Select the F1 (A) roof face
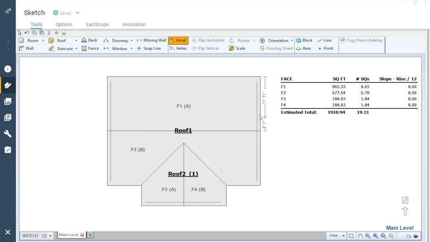The width and height of the screenshot is (430, 242). coord(184,106)
